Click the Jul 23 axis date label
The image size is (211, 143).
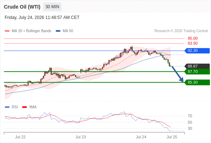pyautogui.click(x=80, y=137)
